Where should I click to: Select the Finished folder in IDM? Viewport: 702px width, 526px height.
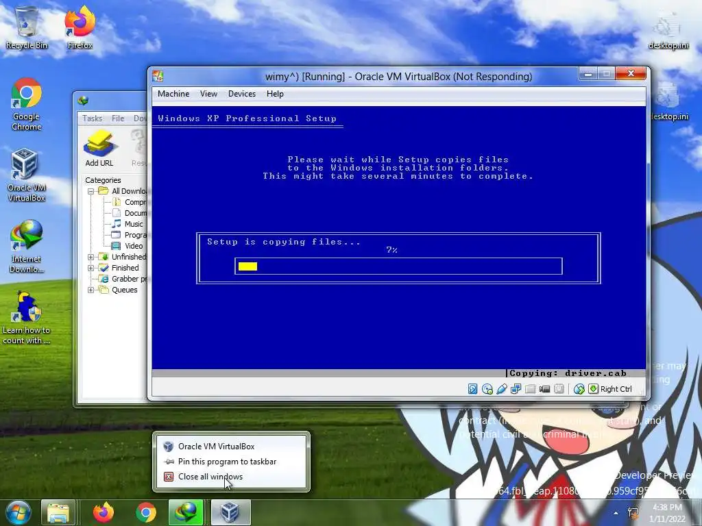119,268
